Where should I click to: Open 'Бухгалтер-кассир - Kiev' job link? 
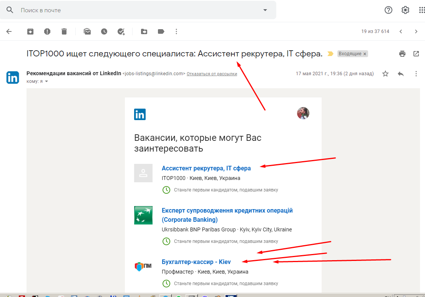[196, 262]
